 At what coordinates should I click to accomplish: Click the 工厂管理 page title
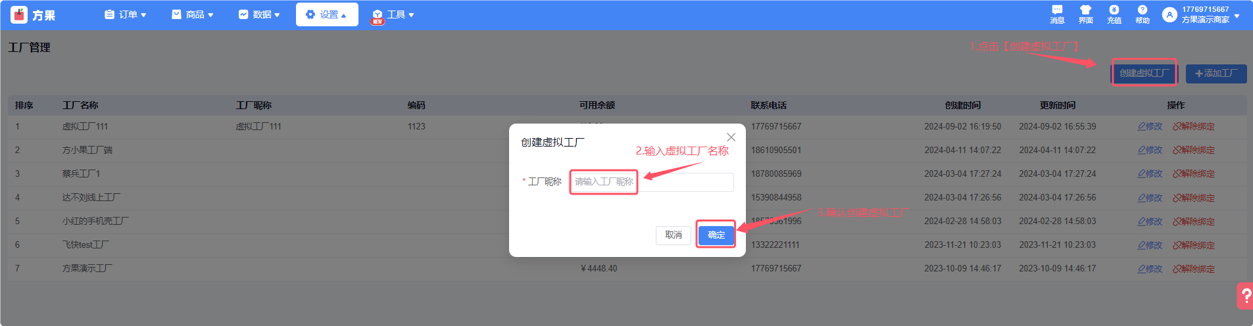[x=30, y=47]
